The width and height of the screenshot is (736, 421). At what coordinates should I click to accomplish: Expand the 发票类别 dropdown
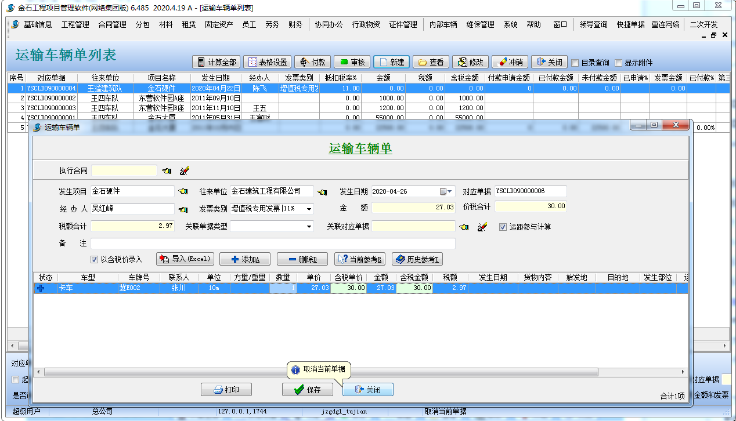(308, 209)
